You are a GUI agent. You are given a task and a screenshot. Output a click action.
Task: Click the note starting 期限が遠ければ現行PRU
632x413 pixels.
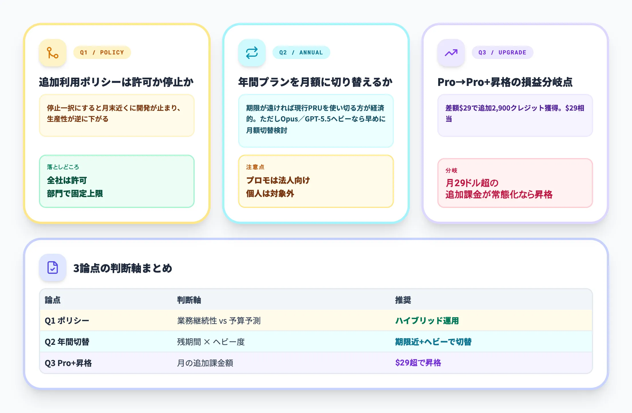[x=316, y=121]
